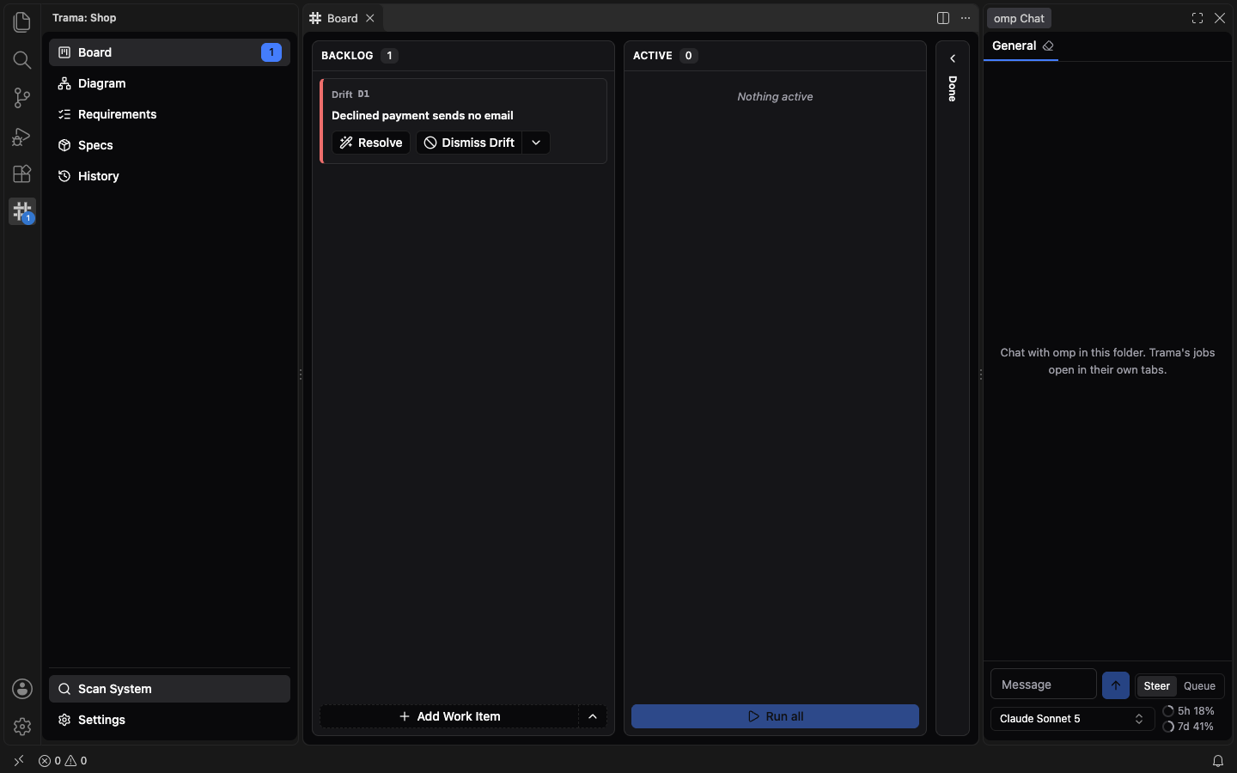Open the Search icon in activity bar
This screenshot has height=773, width=1237.
pyautogui.click(x=22, y=60)
